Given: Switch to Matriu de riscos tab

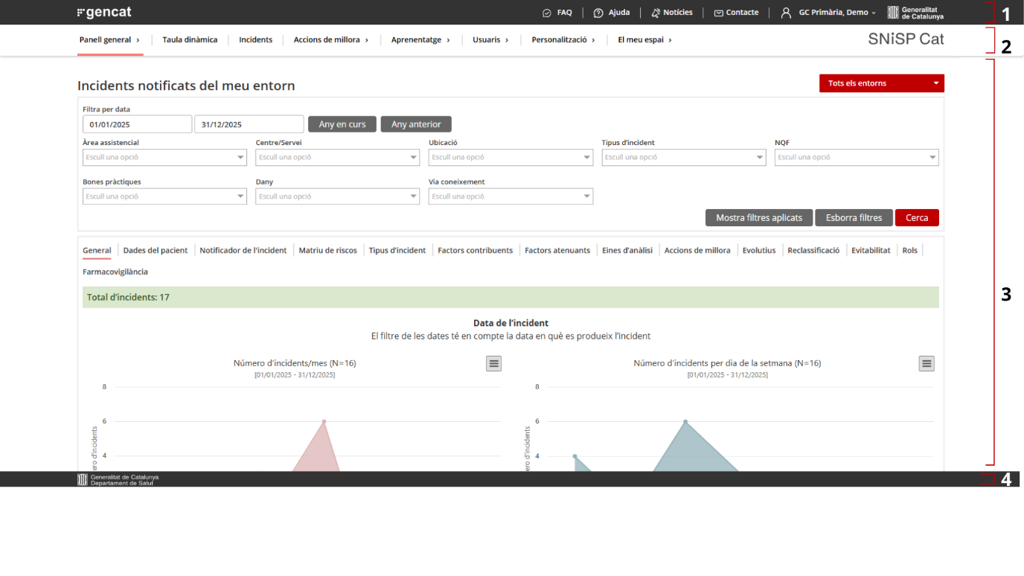Looking at the screenshot, I should click(327, 251).
